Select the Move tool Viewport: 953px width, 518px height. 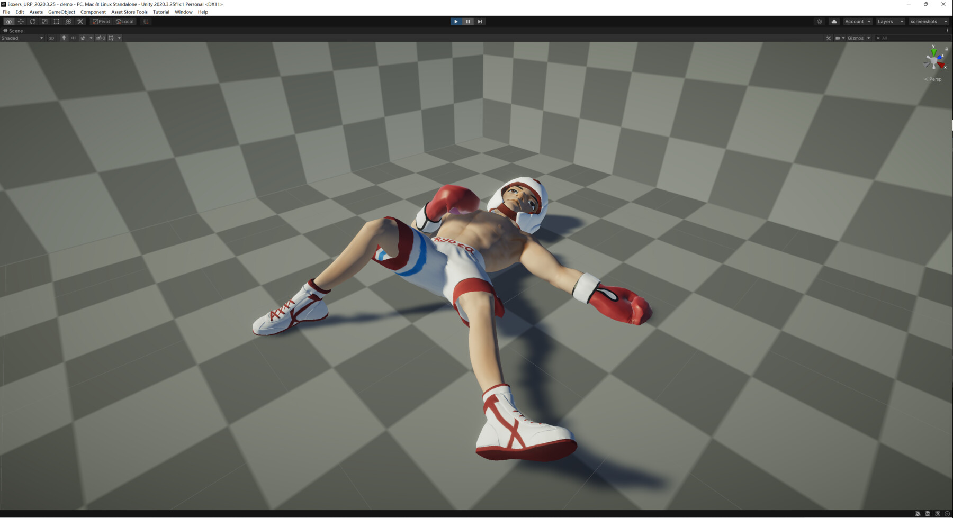tap(20, 21)
